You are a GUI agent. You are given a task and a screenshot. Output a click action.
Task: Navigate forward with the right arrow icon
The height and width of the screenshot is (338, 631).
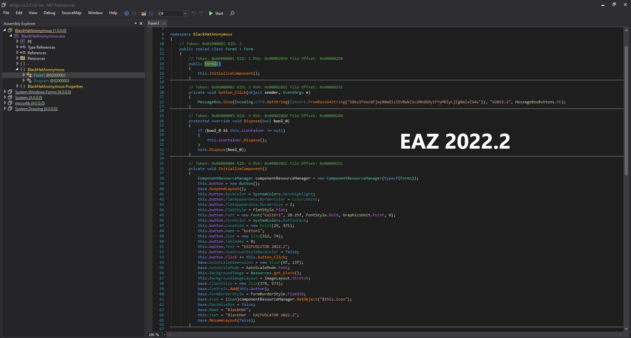pos(134,13)
